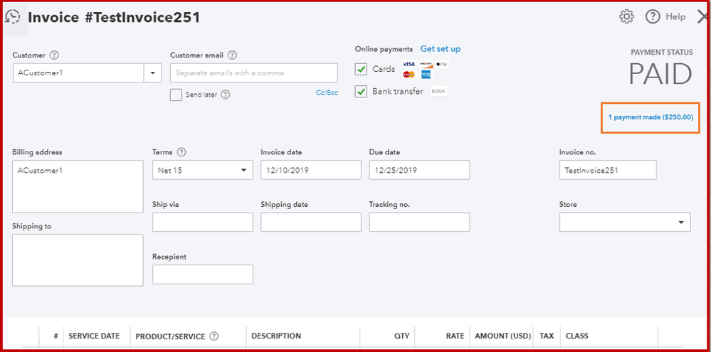Screen dimensions: 711x352
Task: Click the Apple Pay logo
Action: click(442, 64)
